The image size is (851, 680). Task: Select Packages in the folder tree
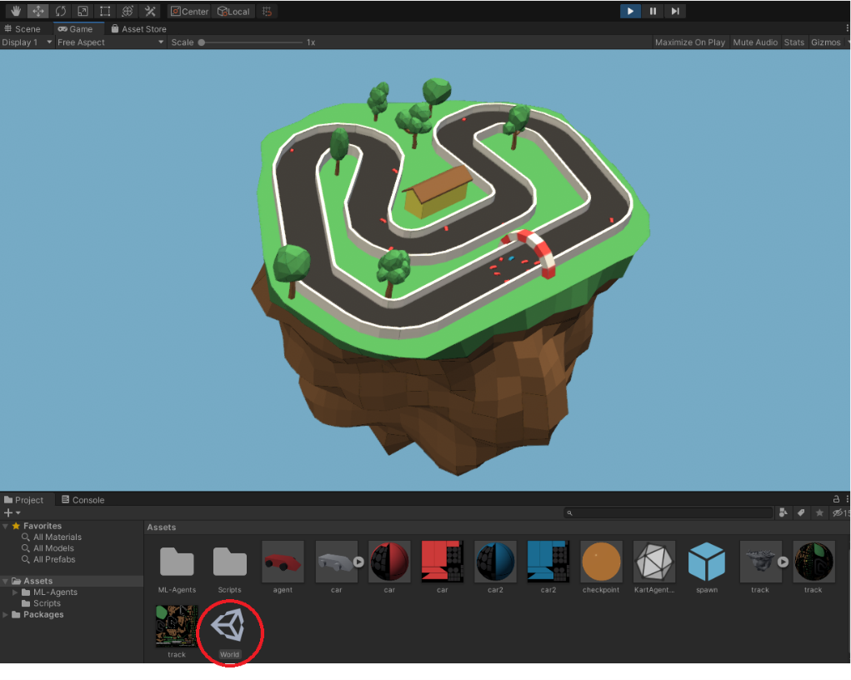point(38,615)
